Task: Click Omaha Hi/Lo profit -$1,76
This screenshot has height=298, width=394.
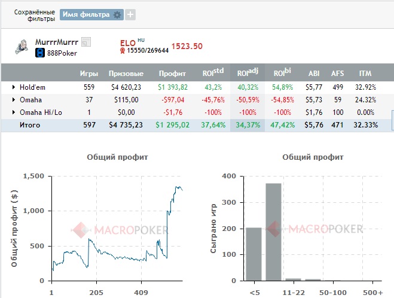Action: coord(173,112)
